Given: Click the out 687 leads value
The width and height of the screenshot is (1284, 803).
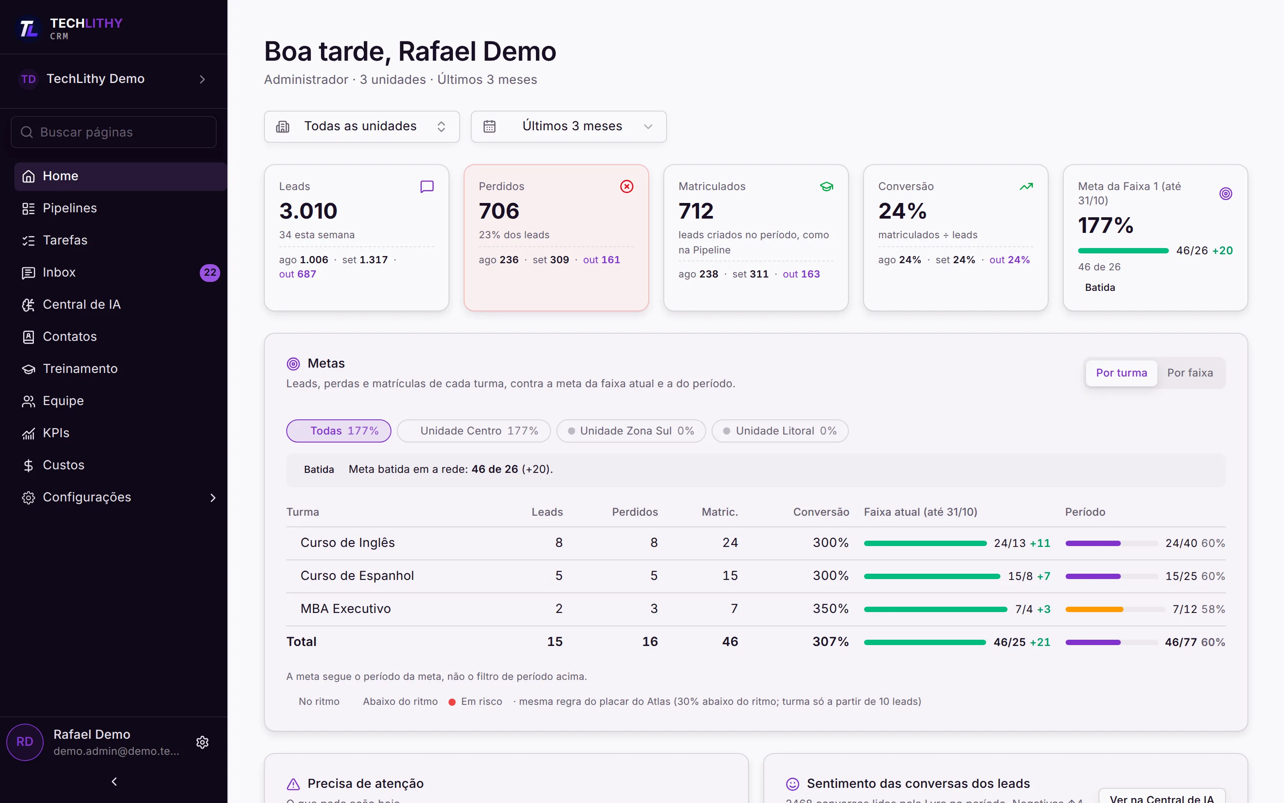Looking at the screenshot, I should point(298,274).
